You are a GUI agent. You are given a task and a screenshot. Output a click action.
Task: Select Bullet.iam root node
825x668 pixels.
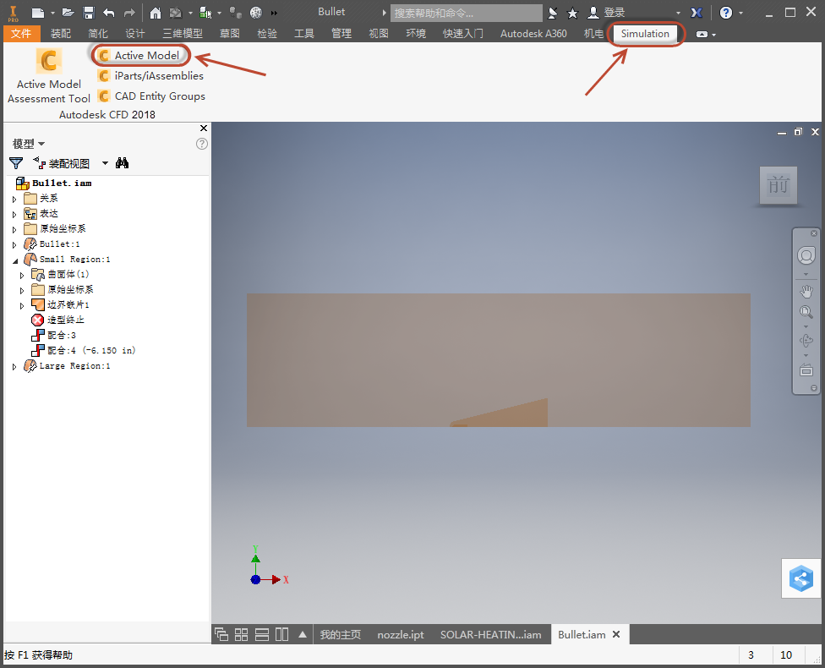tap(53, 183)
